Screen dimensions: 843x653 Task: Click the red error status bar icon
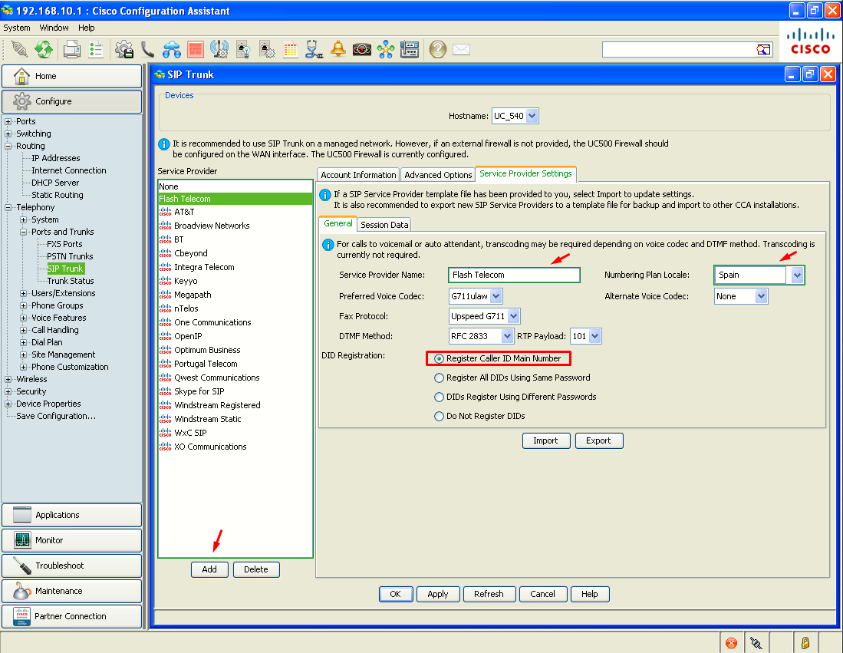(x=731, y=643)
